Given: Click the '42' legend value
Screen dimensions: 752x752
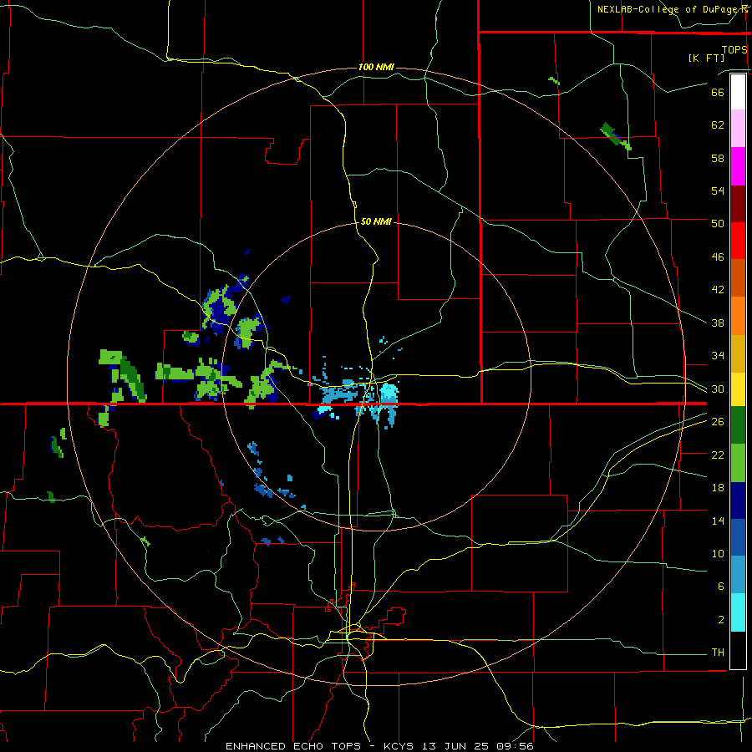Looking at the screenshot, I should click(718, 289).
